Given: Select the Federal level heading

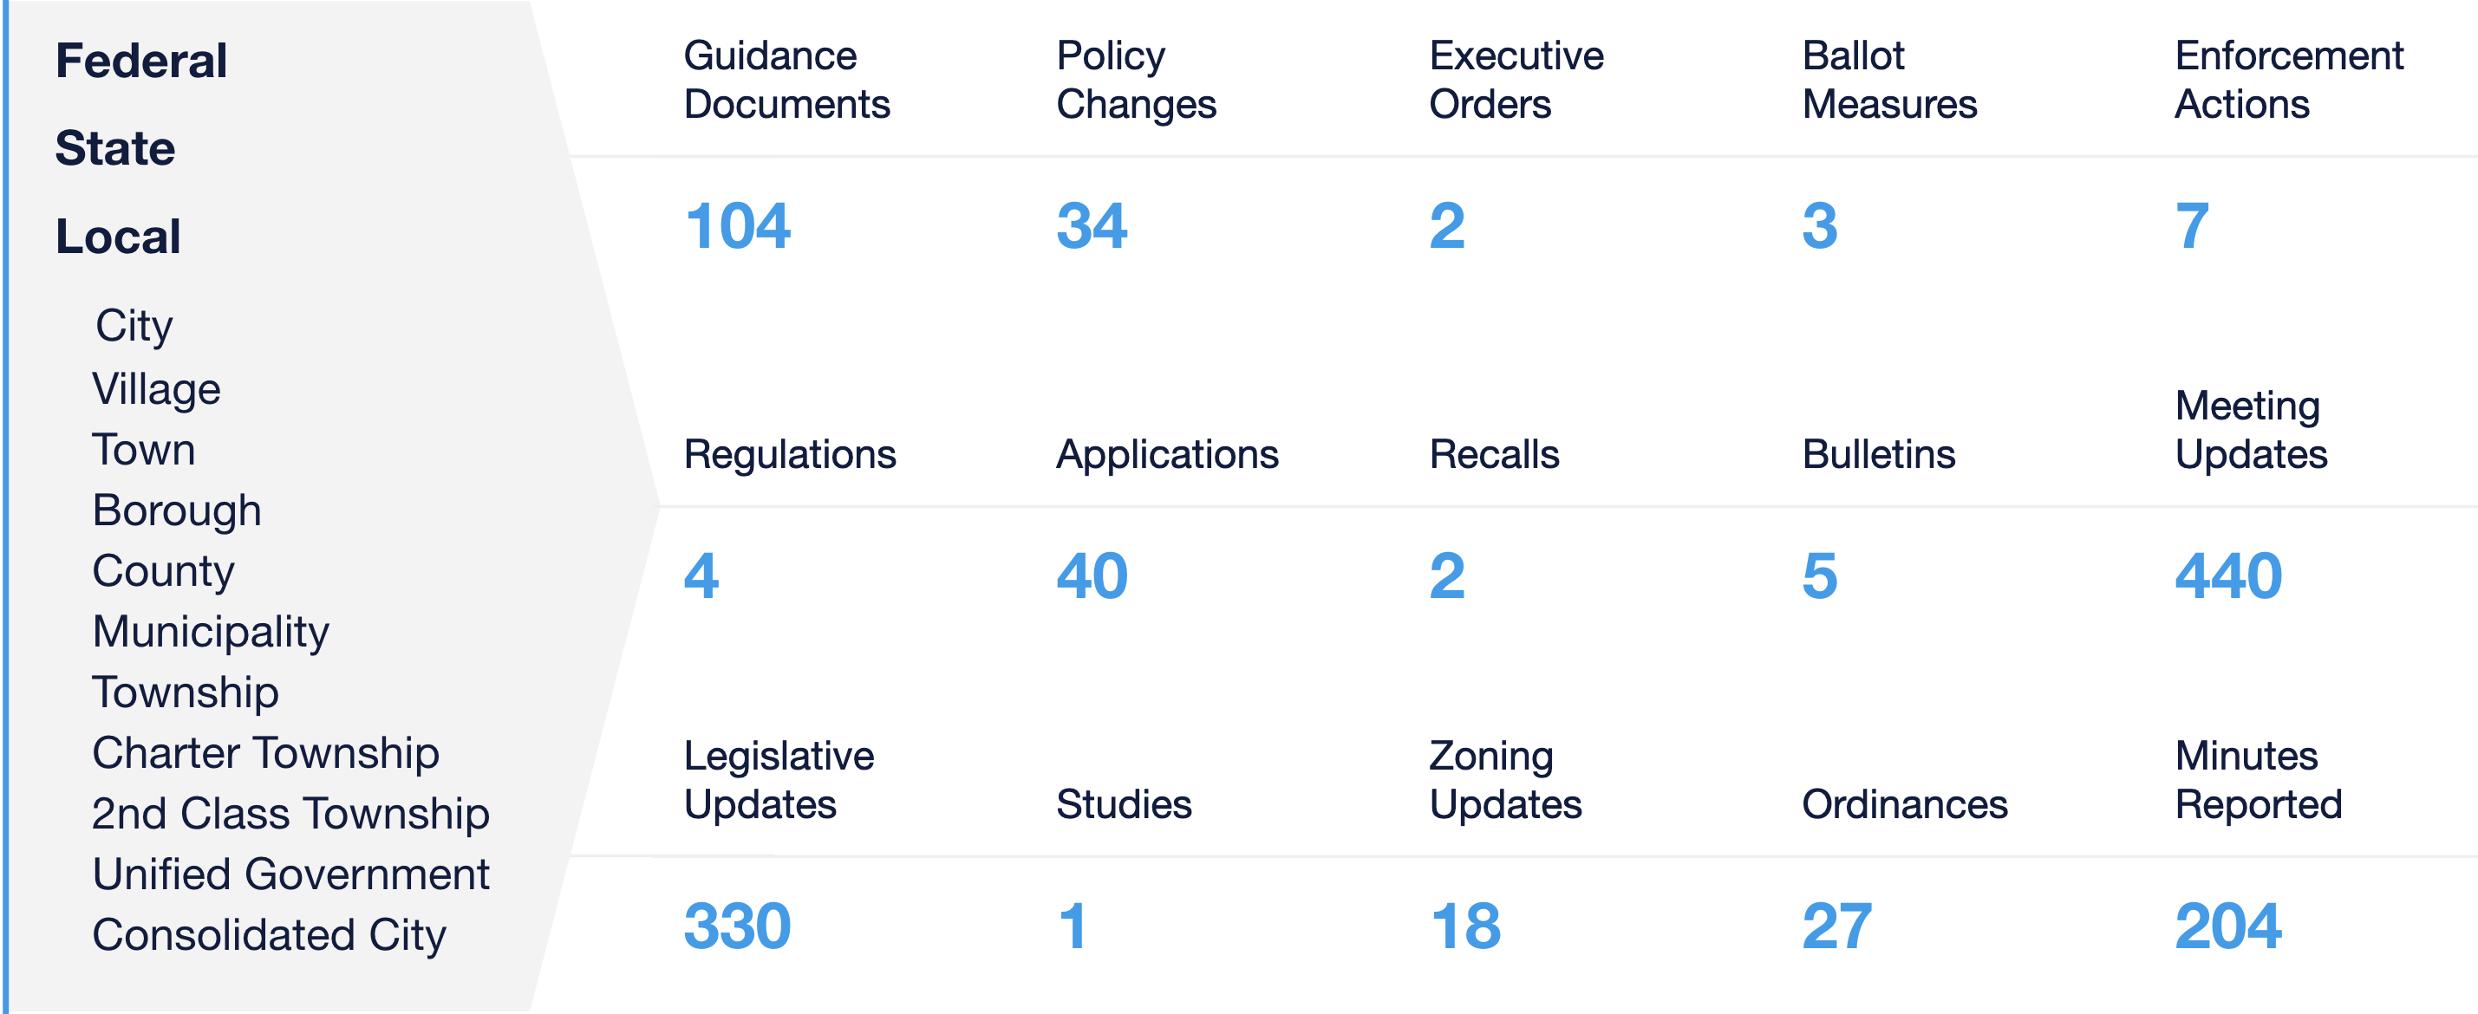Looking at the screenshot, I should pos(141,61).
